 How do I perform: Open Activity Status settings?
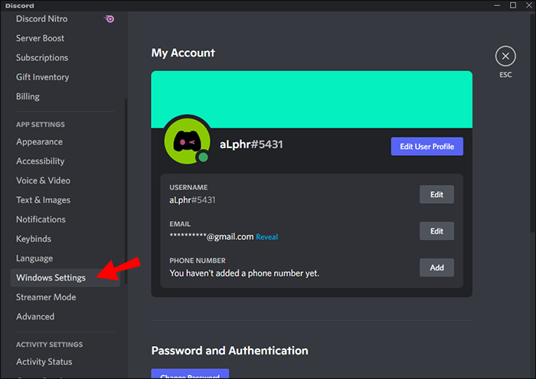[x=44, y=362]
